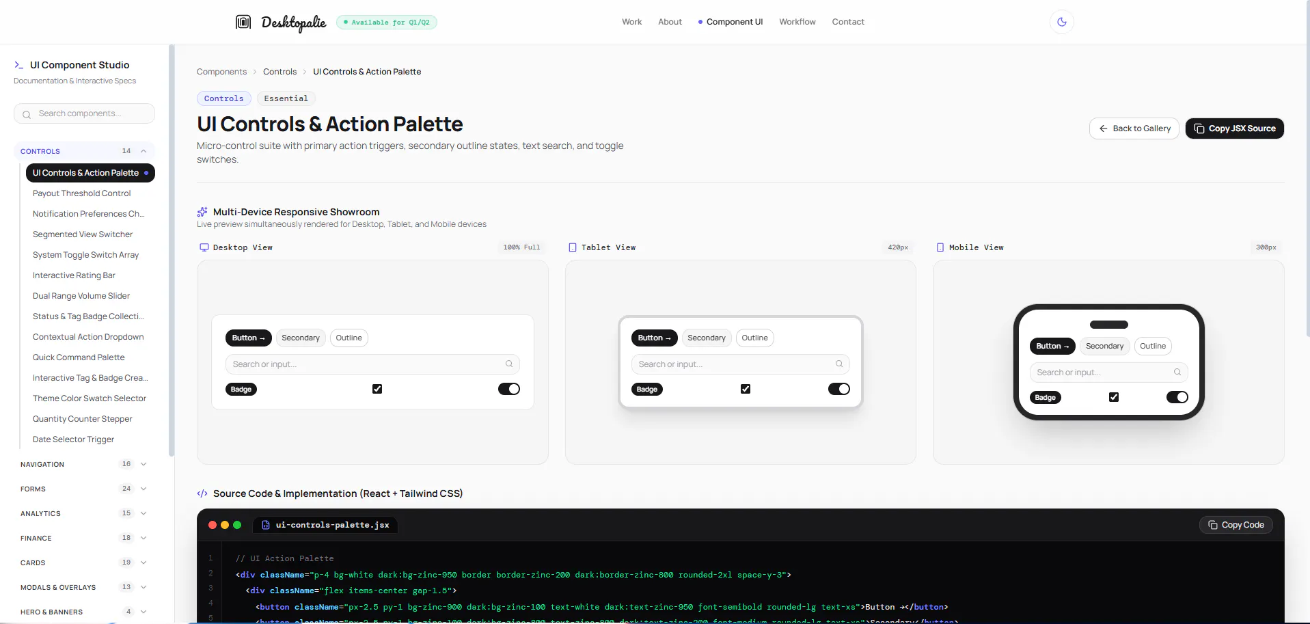Open the About nav item
Screen dimensions: 1310x624
670,22
